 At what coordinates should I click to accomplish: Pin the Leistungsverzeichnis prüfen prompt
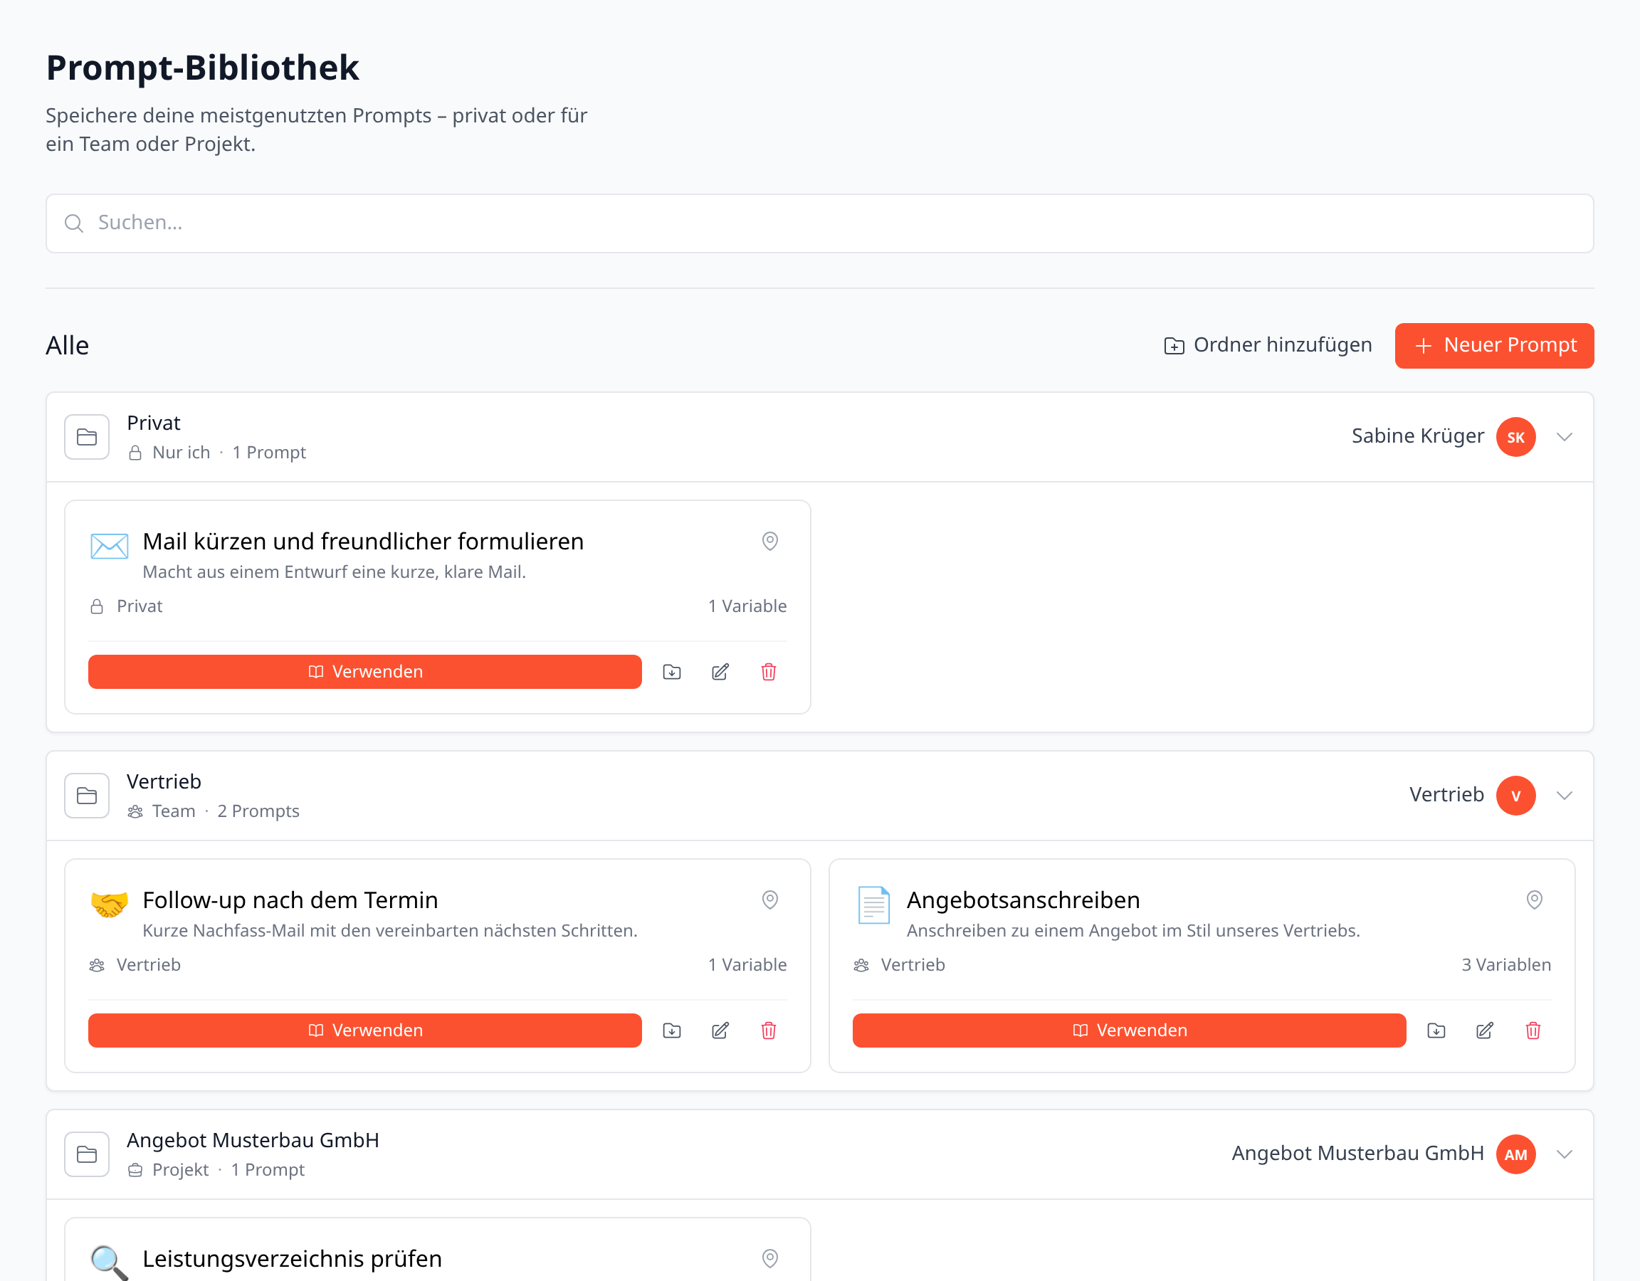(x=769, y=1258)
